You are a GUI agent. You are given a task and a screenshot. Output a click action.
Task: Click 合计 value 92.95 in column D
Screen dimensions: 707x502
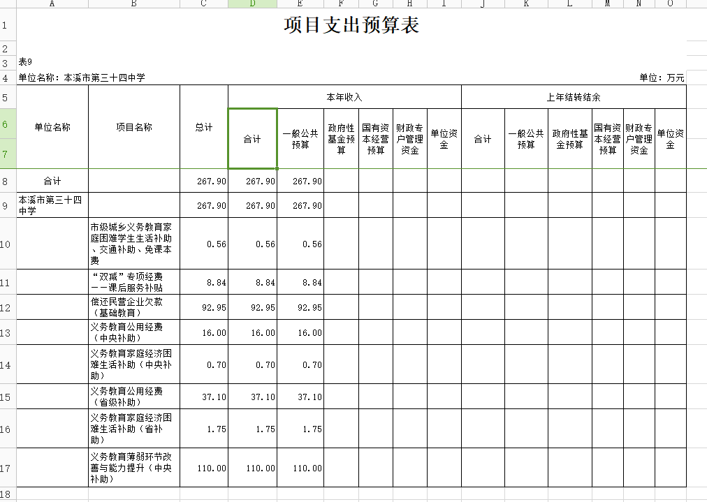click(252, 307)
